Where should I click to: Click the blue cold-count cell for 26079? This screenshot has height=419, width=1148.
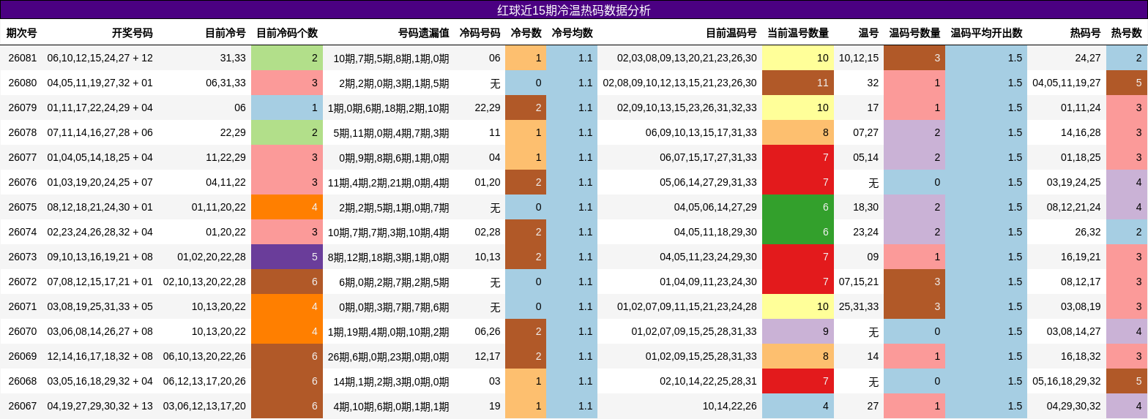(x=287, y=107)
